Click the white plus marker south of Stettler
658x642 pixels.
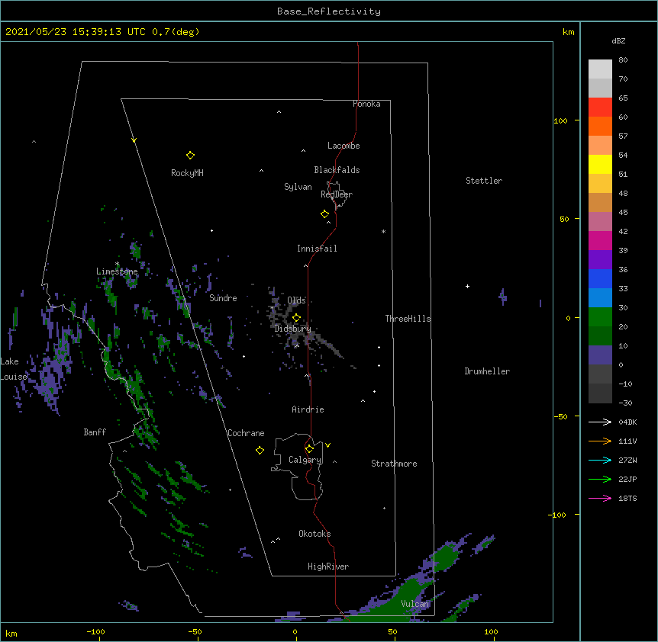pyautogui.click(x=467, y=286)
